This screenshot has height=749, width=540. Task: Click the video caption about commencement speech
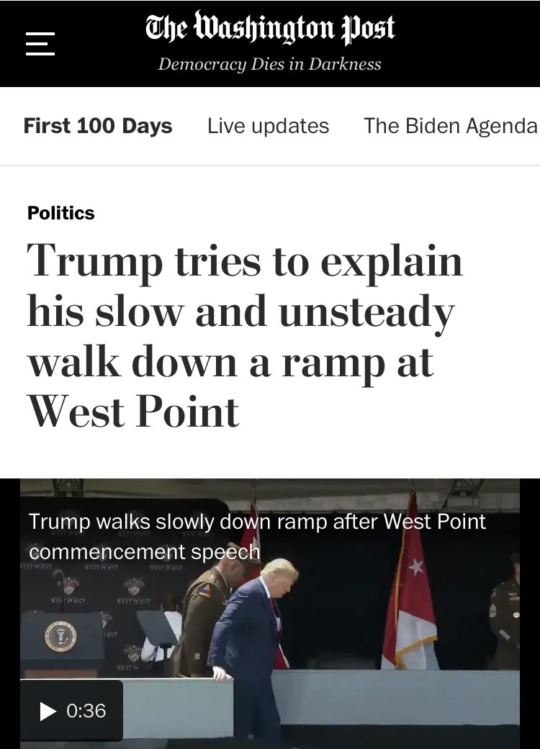pos(257,536)
